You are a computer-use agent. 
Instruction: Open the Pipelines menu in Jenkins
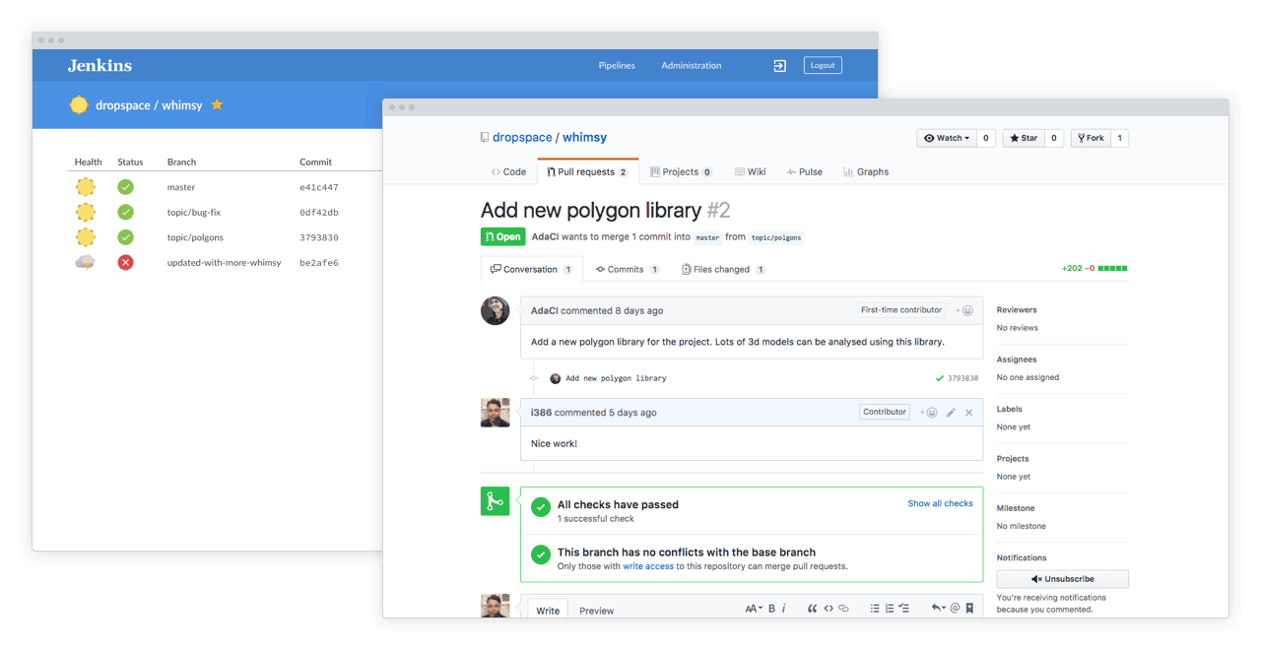pos(616,65)
